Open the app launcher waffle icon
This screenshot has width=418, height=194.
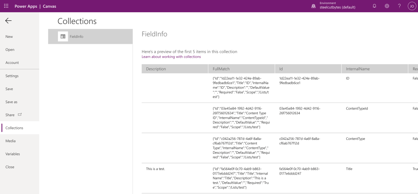6,6
